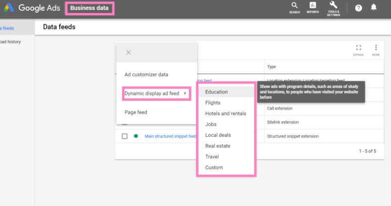Image resolution: width=391 pixels, height=206 pixels.
Task: Close the feed type menu
Action: pos(129,52)
